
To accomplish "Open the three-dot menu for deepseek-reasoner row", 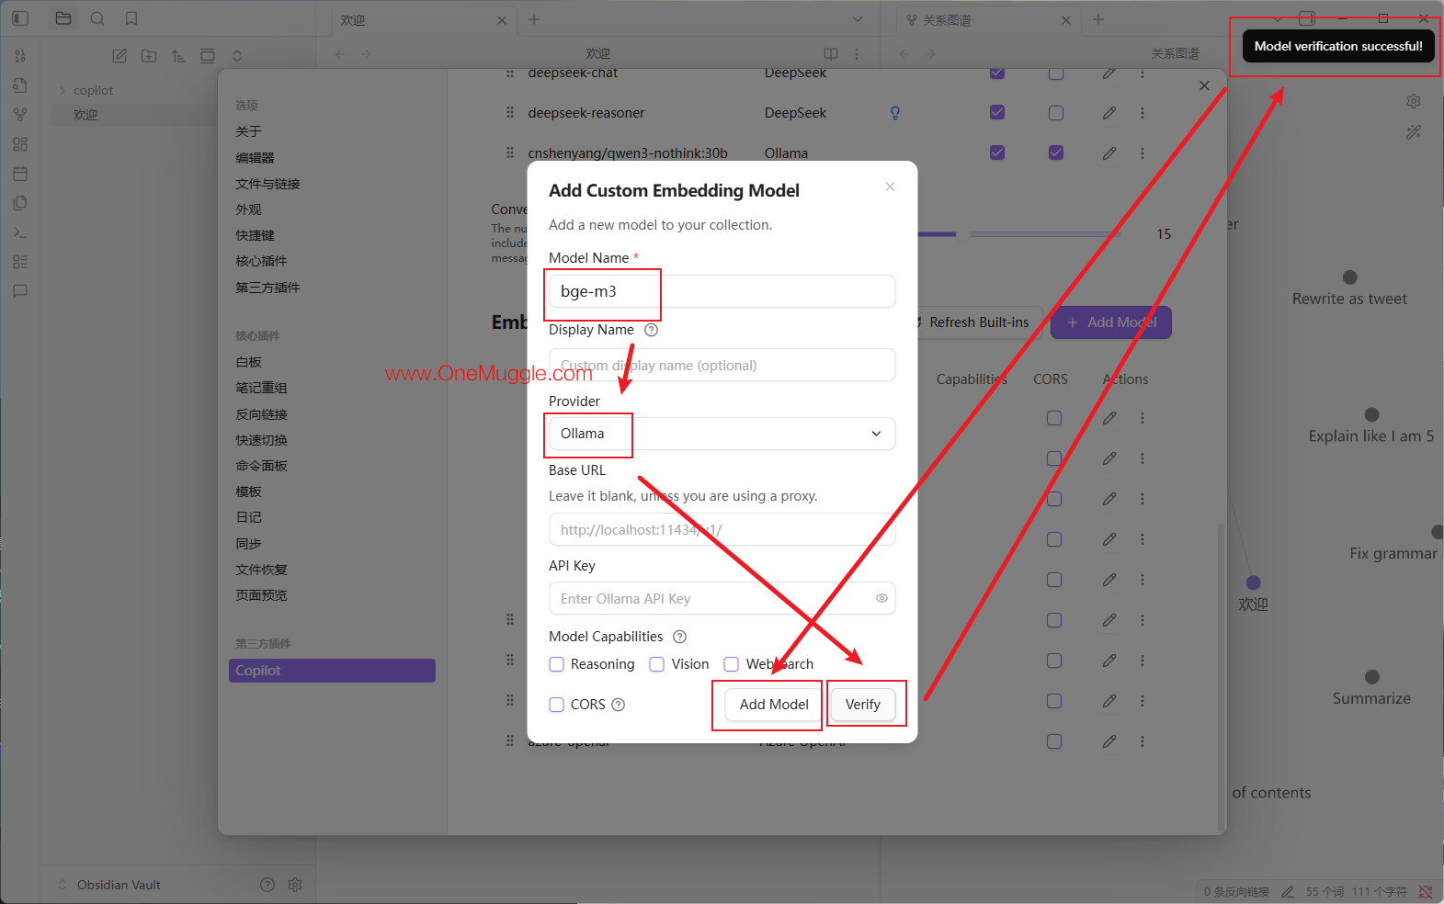I will click(1143, 113).
